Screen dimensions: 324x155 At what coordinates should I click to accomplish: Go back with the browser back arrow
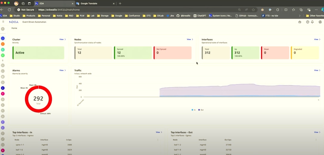click(x=2, y=10)
